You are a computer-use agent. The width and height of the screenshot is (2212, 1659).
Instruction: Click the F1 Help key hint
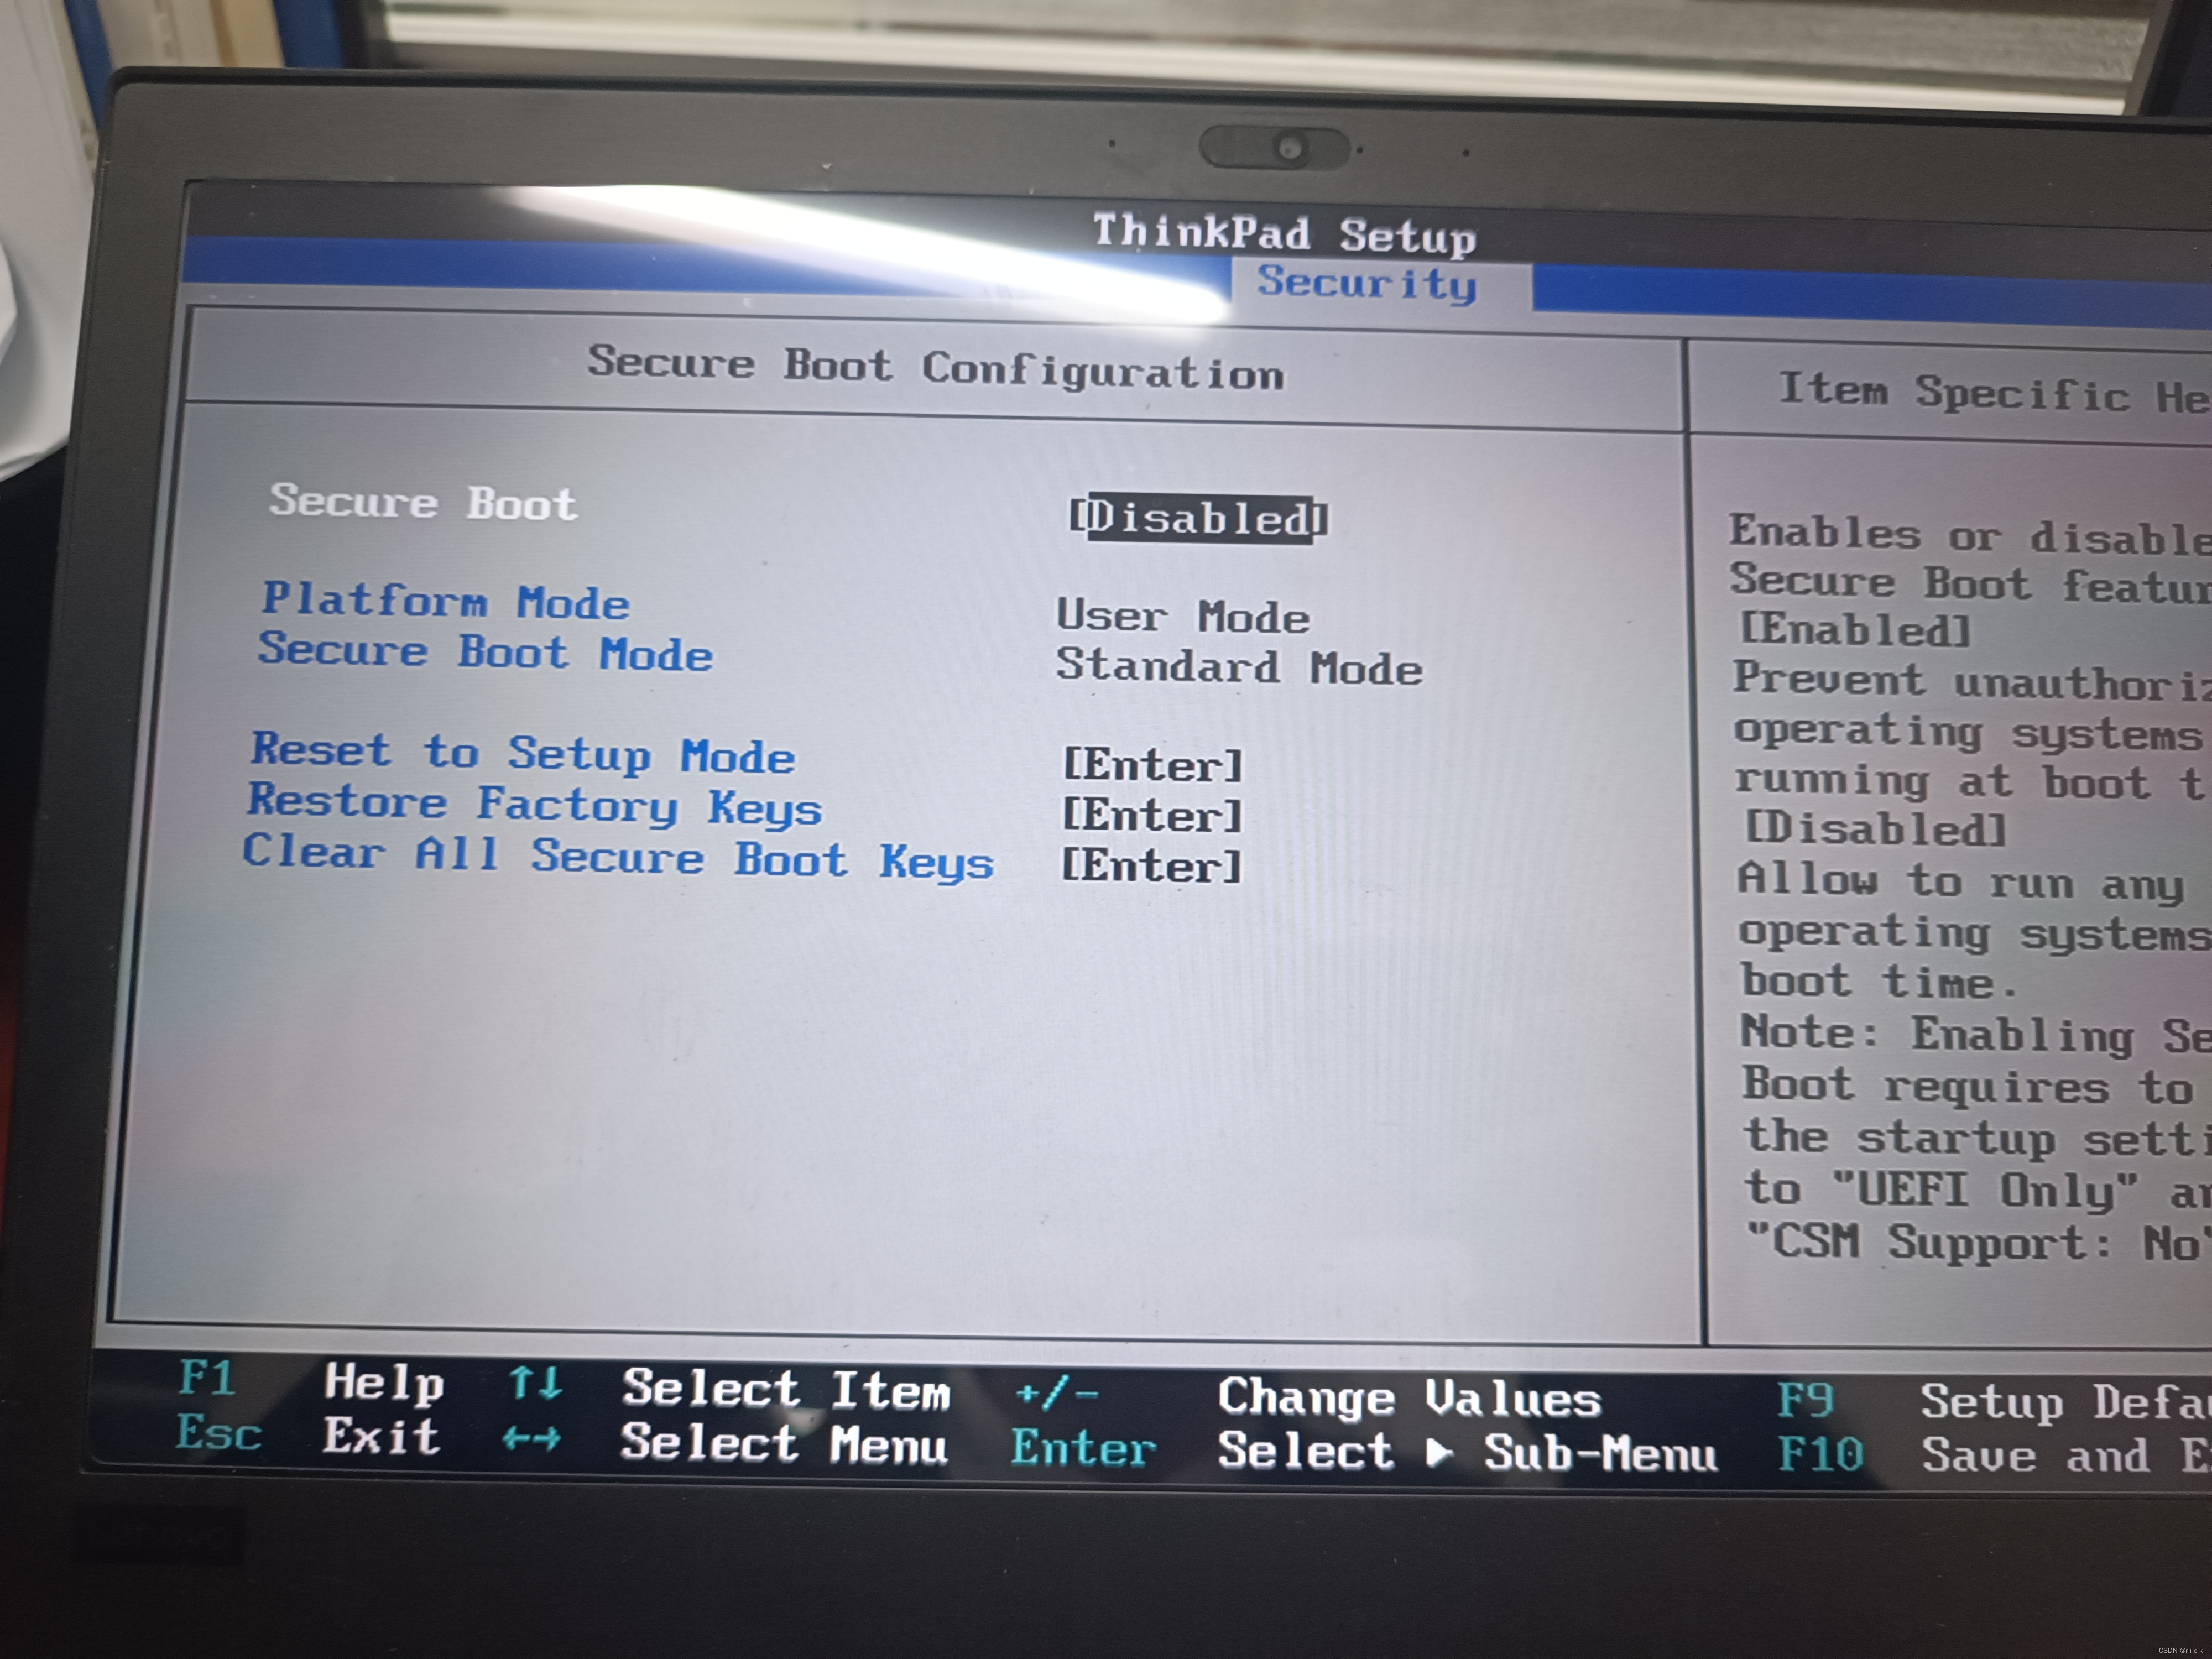coord(207,1378)
